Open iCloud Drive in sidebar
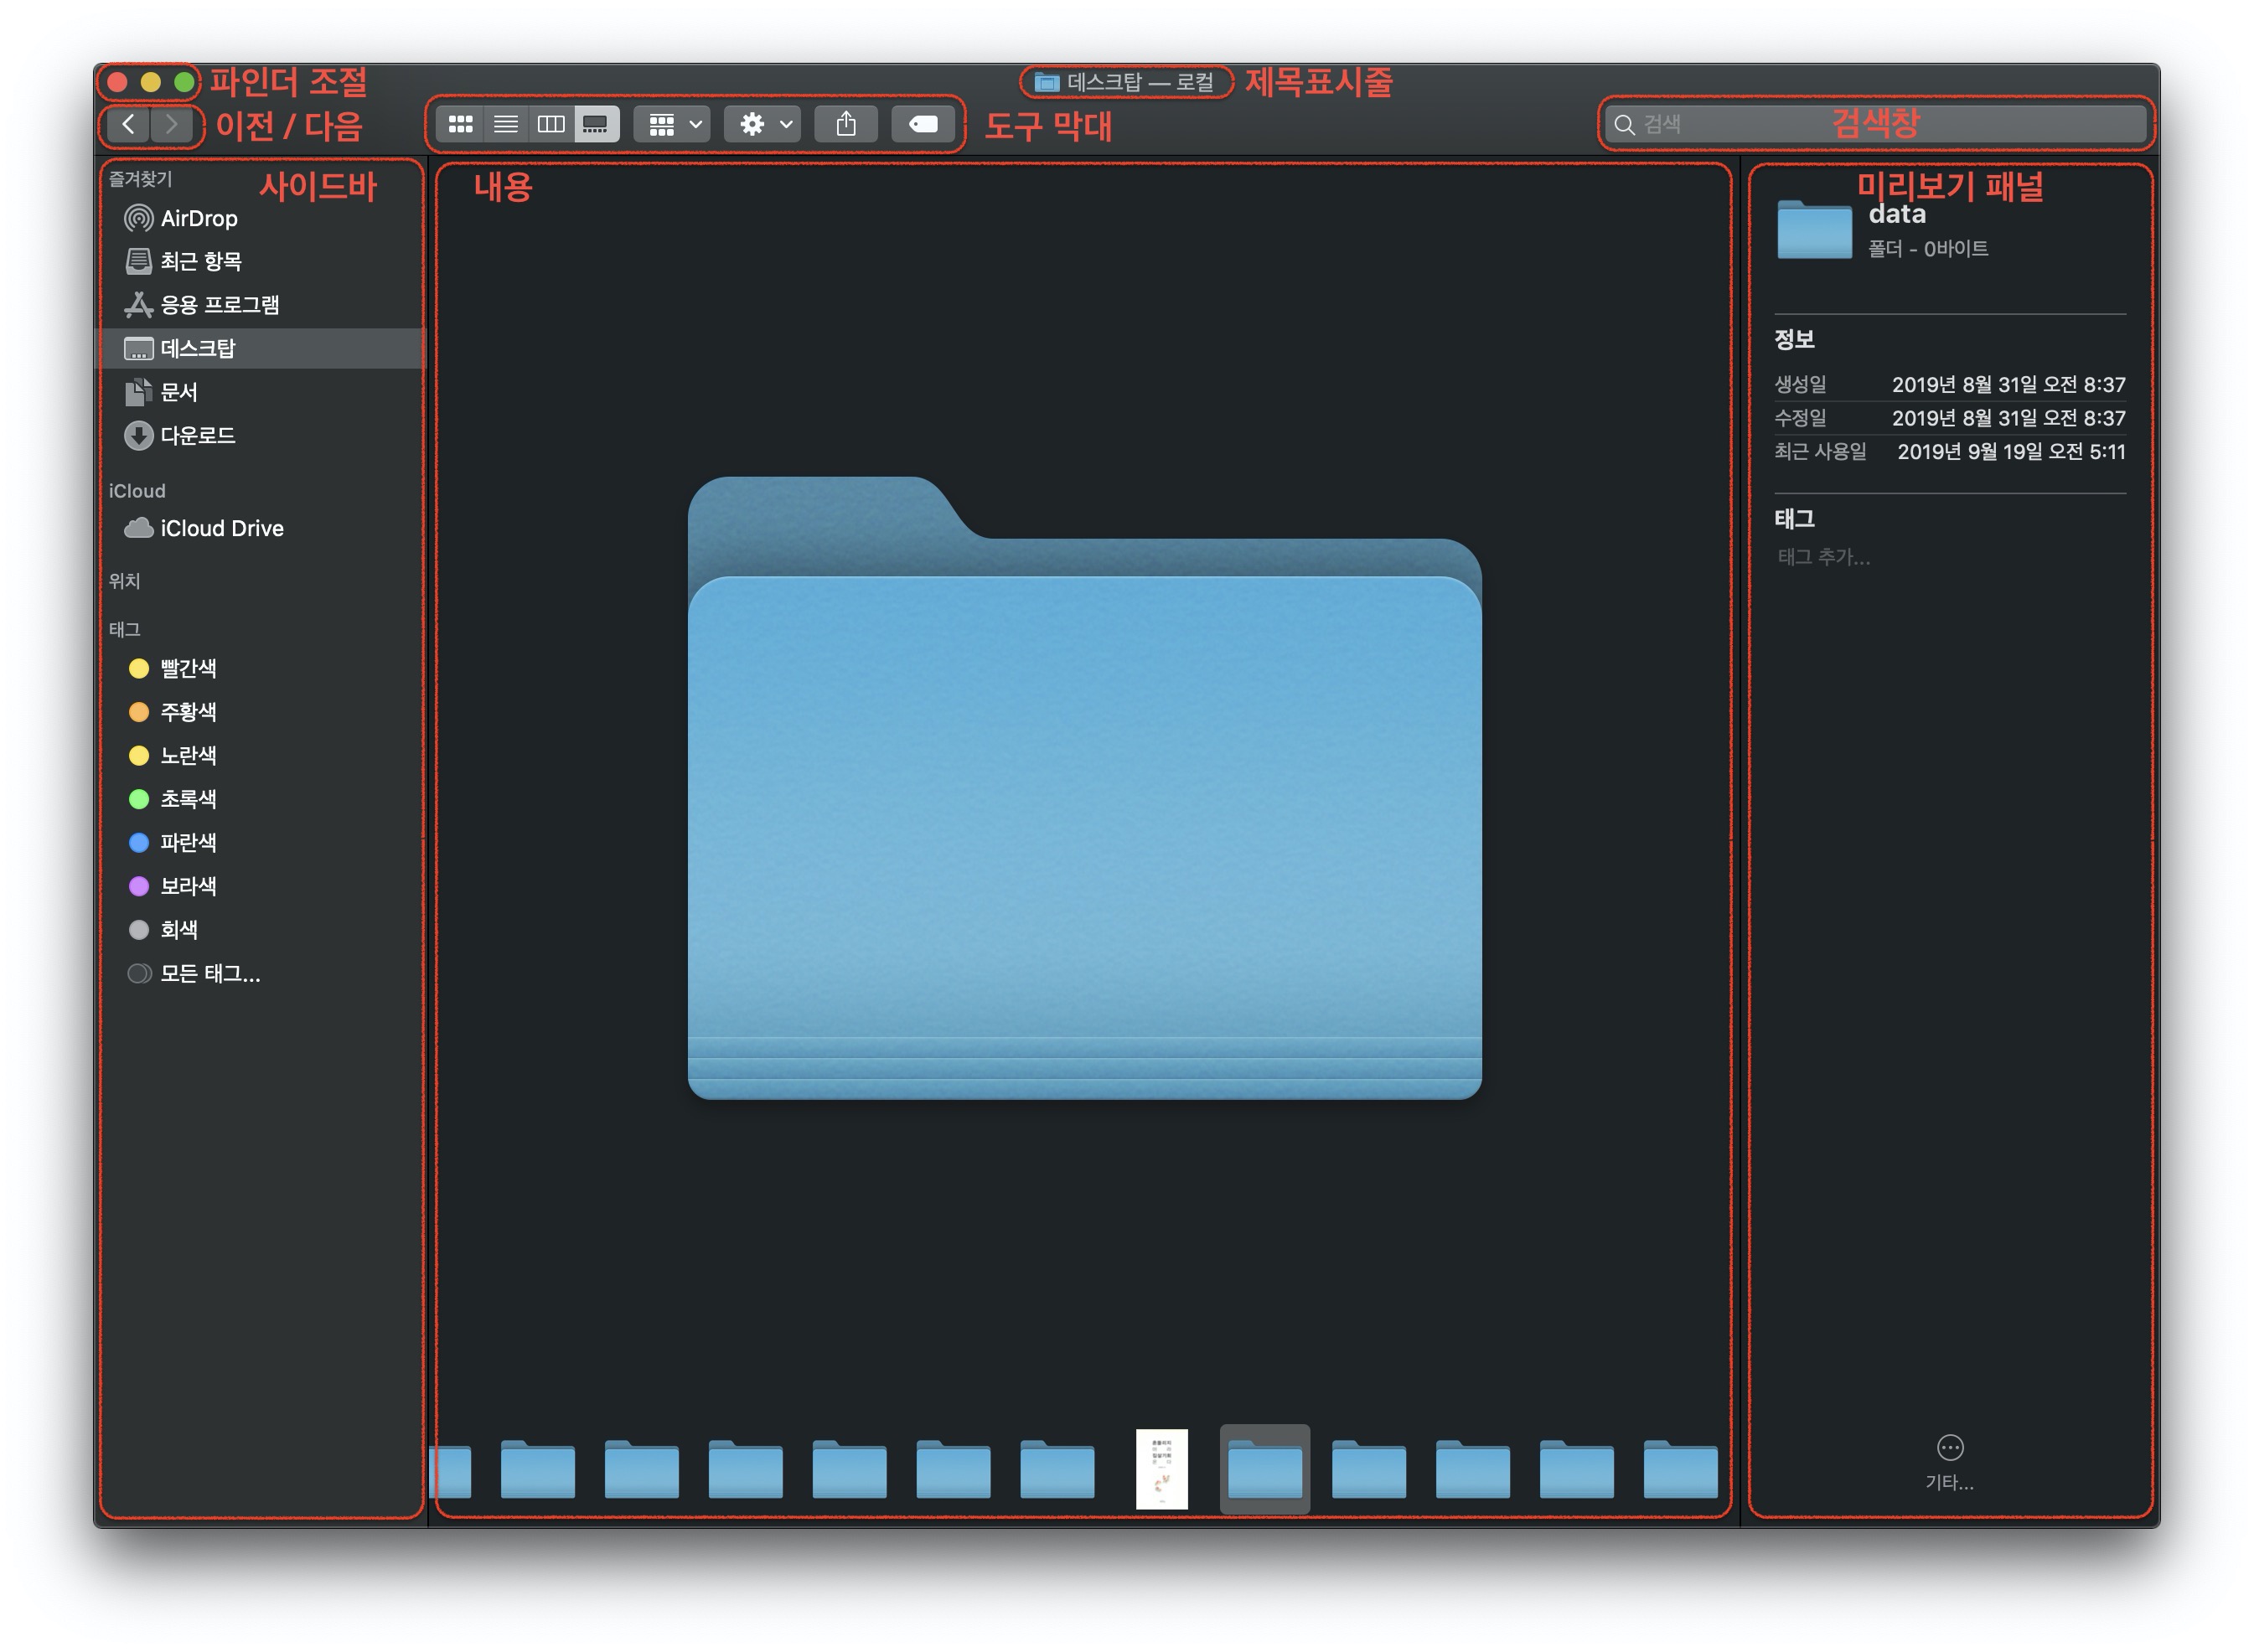The height and width of the screenshot is (1652, 2254). tap(221, 528)
